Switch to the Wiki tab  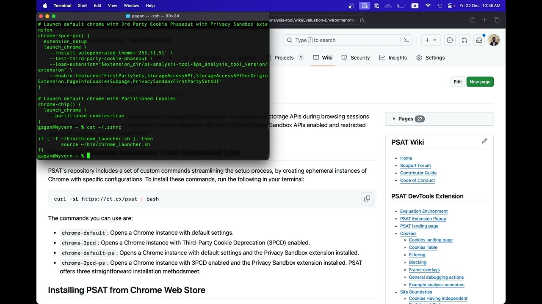click(x=323, y=58)
